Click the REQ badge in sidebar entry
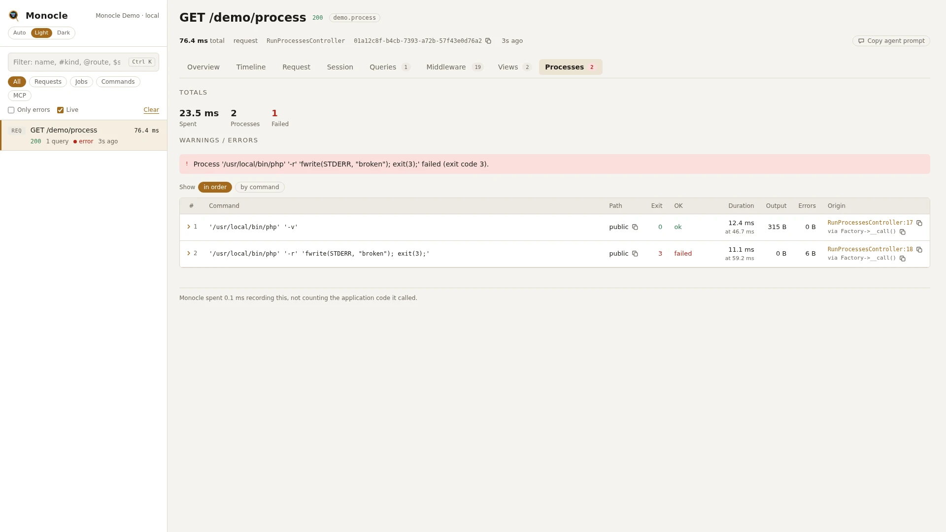 [16, 131]
